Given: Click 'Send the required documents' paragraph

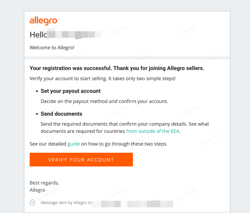Looking at the screenshot, I should (x=125, y=124).
